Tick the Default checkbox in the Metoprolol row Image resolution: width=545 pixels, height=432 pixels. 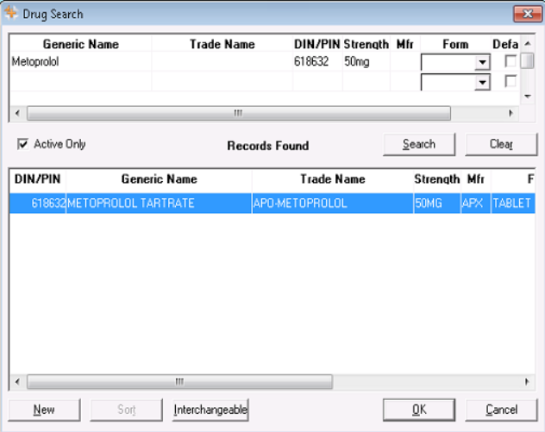pyautogui.click(x=511, y=61)
